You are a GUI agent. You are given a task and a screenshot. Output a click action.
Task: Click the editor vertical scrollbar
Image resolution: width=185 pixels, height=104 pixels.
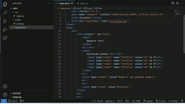pos(184,34)
